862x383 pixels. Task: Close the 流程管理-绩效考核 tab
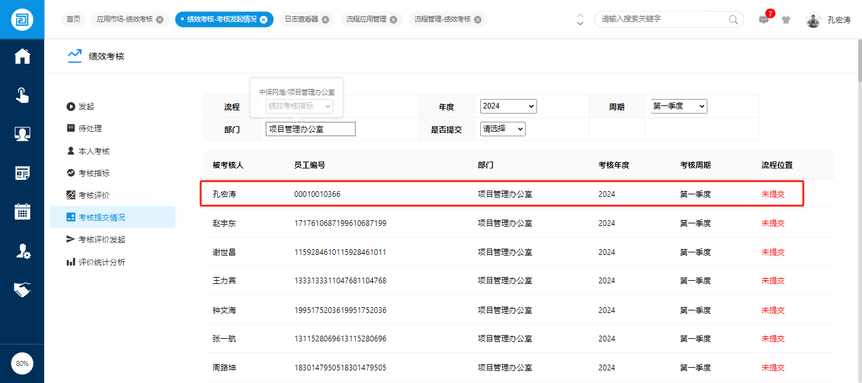[478, 20]
